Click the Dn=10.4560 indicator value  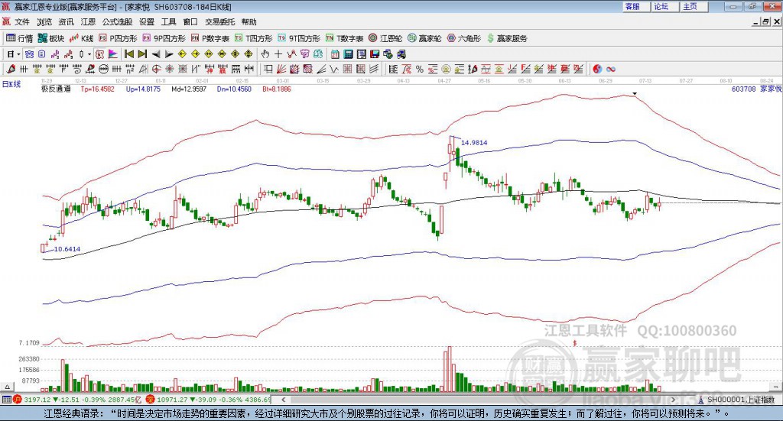234,89
